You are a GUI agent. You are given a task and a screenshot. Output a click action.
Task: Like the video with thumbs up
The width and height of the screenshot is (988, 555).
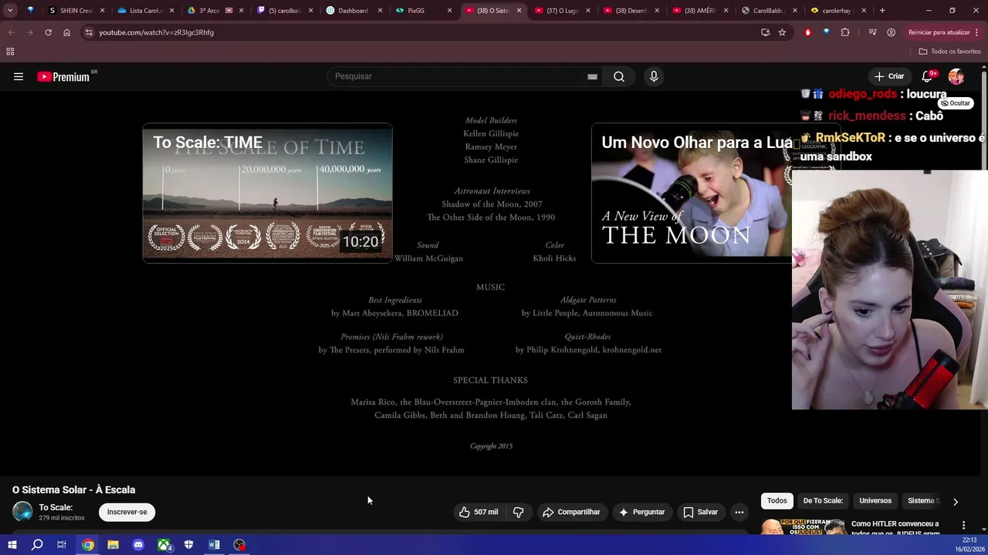click(479, 512)
